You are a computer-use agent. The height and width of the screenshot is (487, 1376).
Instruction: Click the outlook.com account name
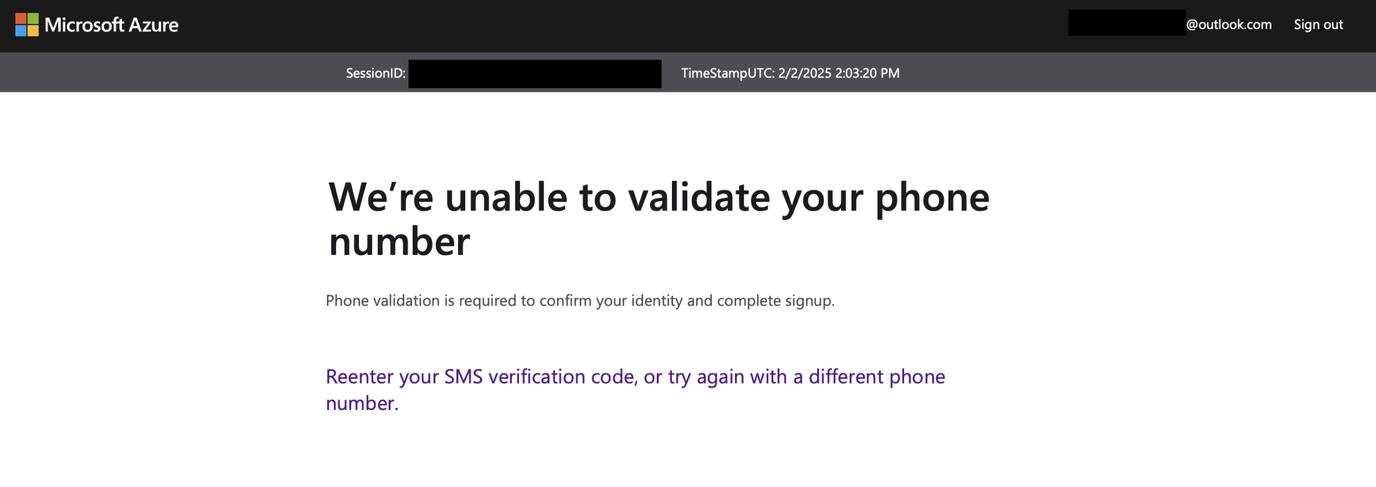[x=1230, y=24]
